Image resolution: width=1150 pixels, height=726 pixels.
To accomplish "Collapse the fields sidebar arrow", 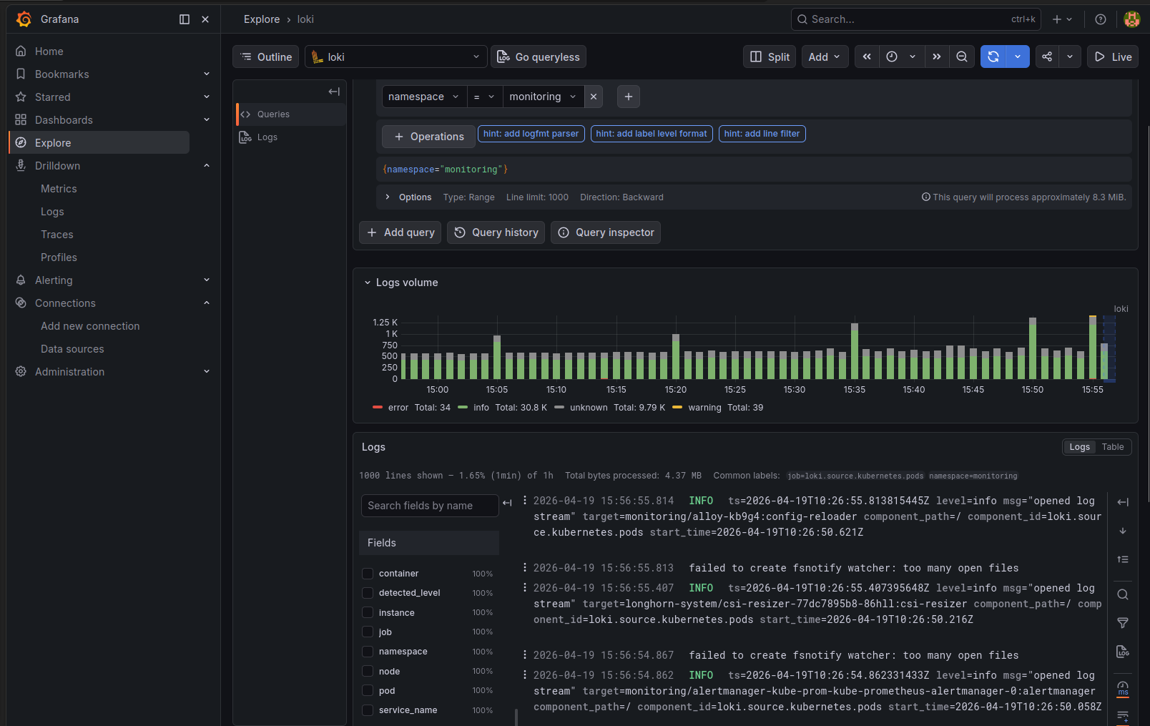I will click(507, 503).
